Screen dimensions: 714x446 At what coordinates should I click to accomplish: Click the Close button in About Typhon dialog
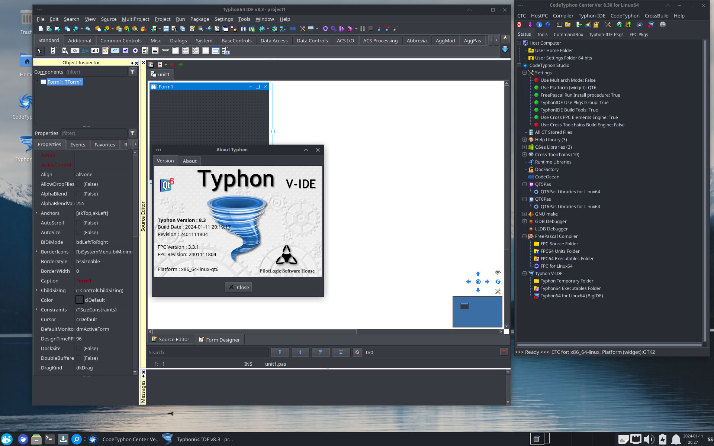[x=238, y=287]
